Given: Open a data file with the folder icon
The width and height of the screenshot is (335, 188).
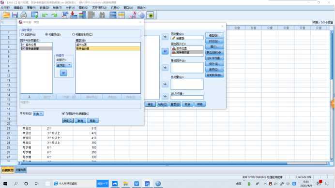Looking at the screenshot, I should click(6, 15).
